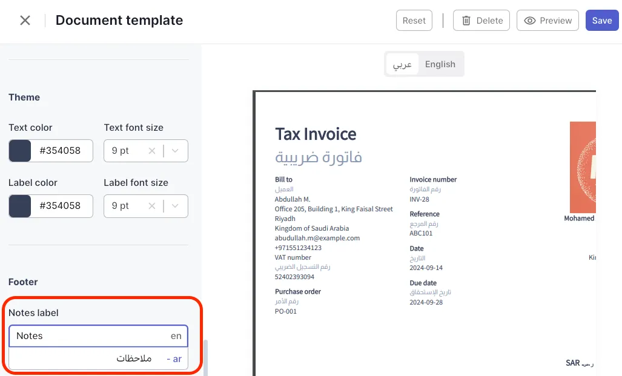Switch preview to the English tab
The width and height of the screenshot is (622, 376).
coord(440,64)
